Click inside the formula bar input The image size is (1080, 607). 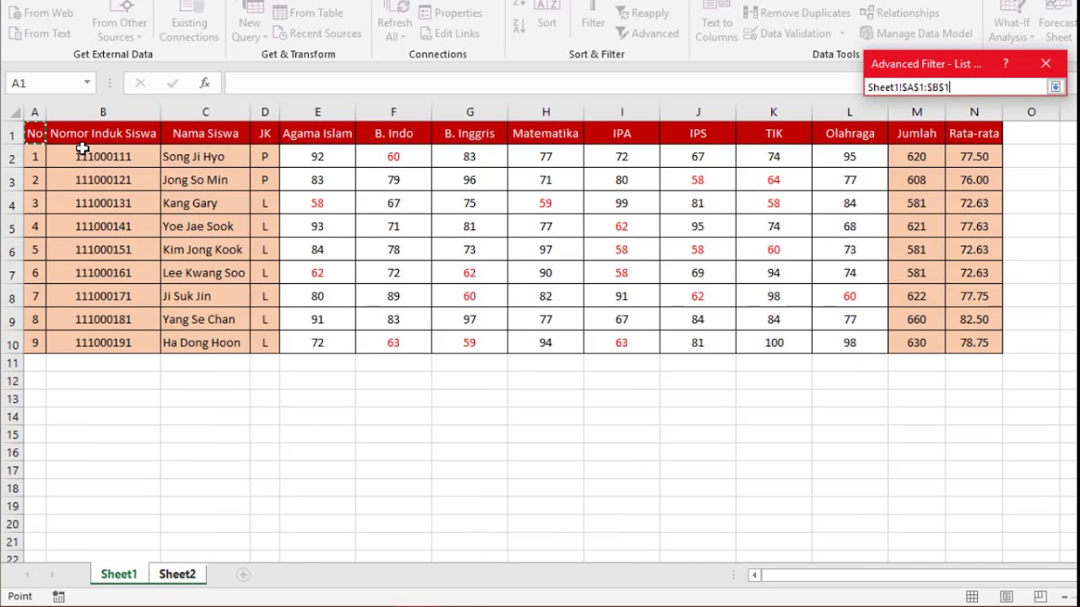point(543,83)
